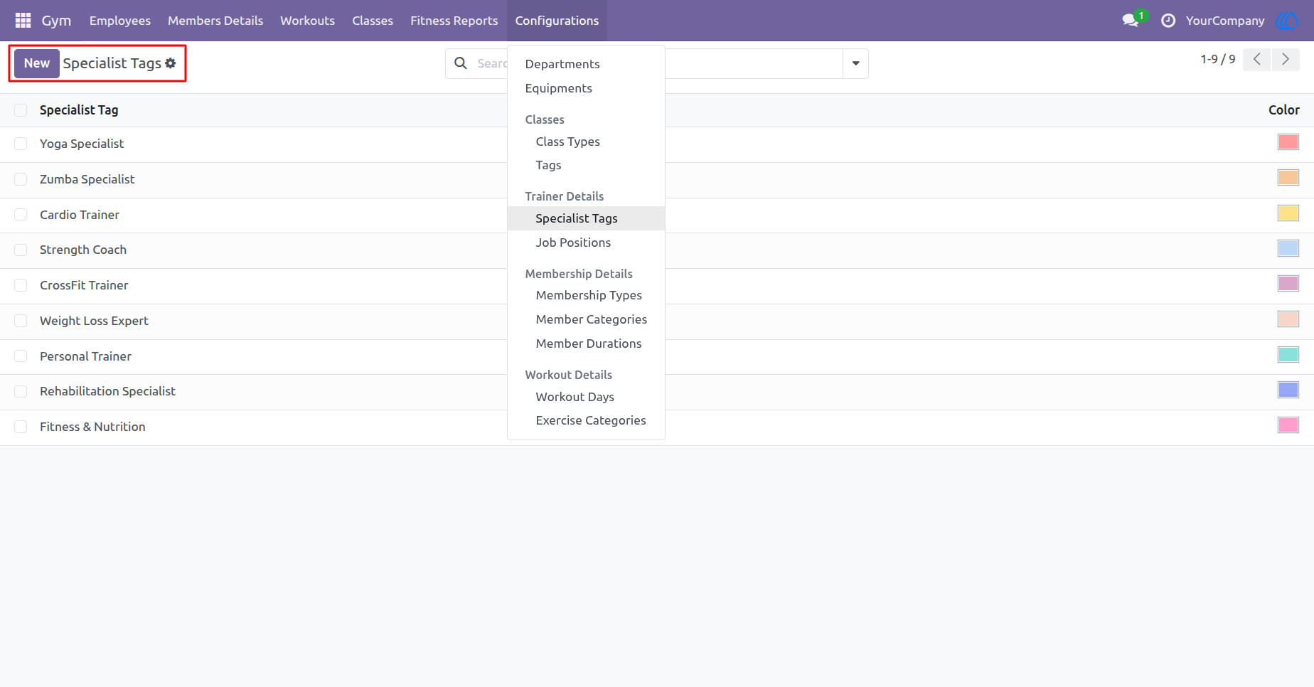
Task: Open Tags entry under Classes
Action: click(x=548, y=165)
